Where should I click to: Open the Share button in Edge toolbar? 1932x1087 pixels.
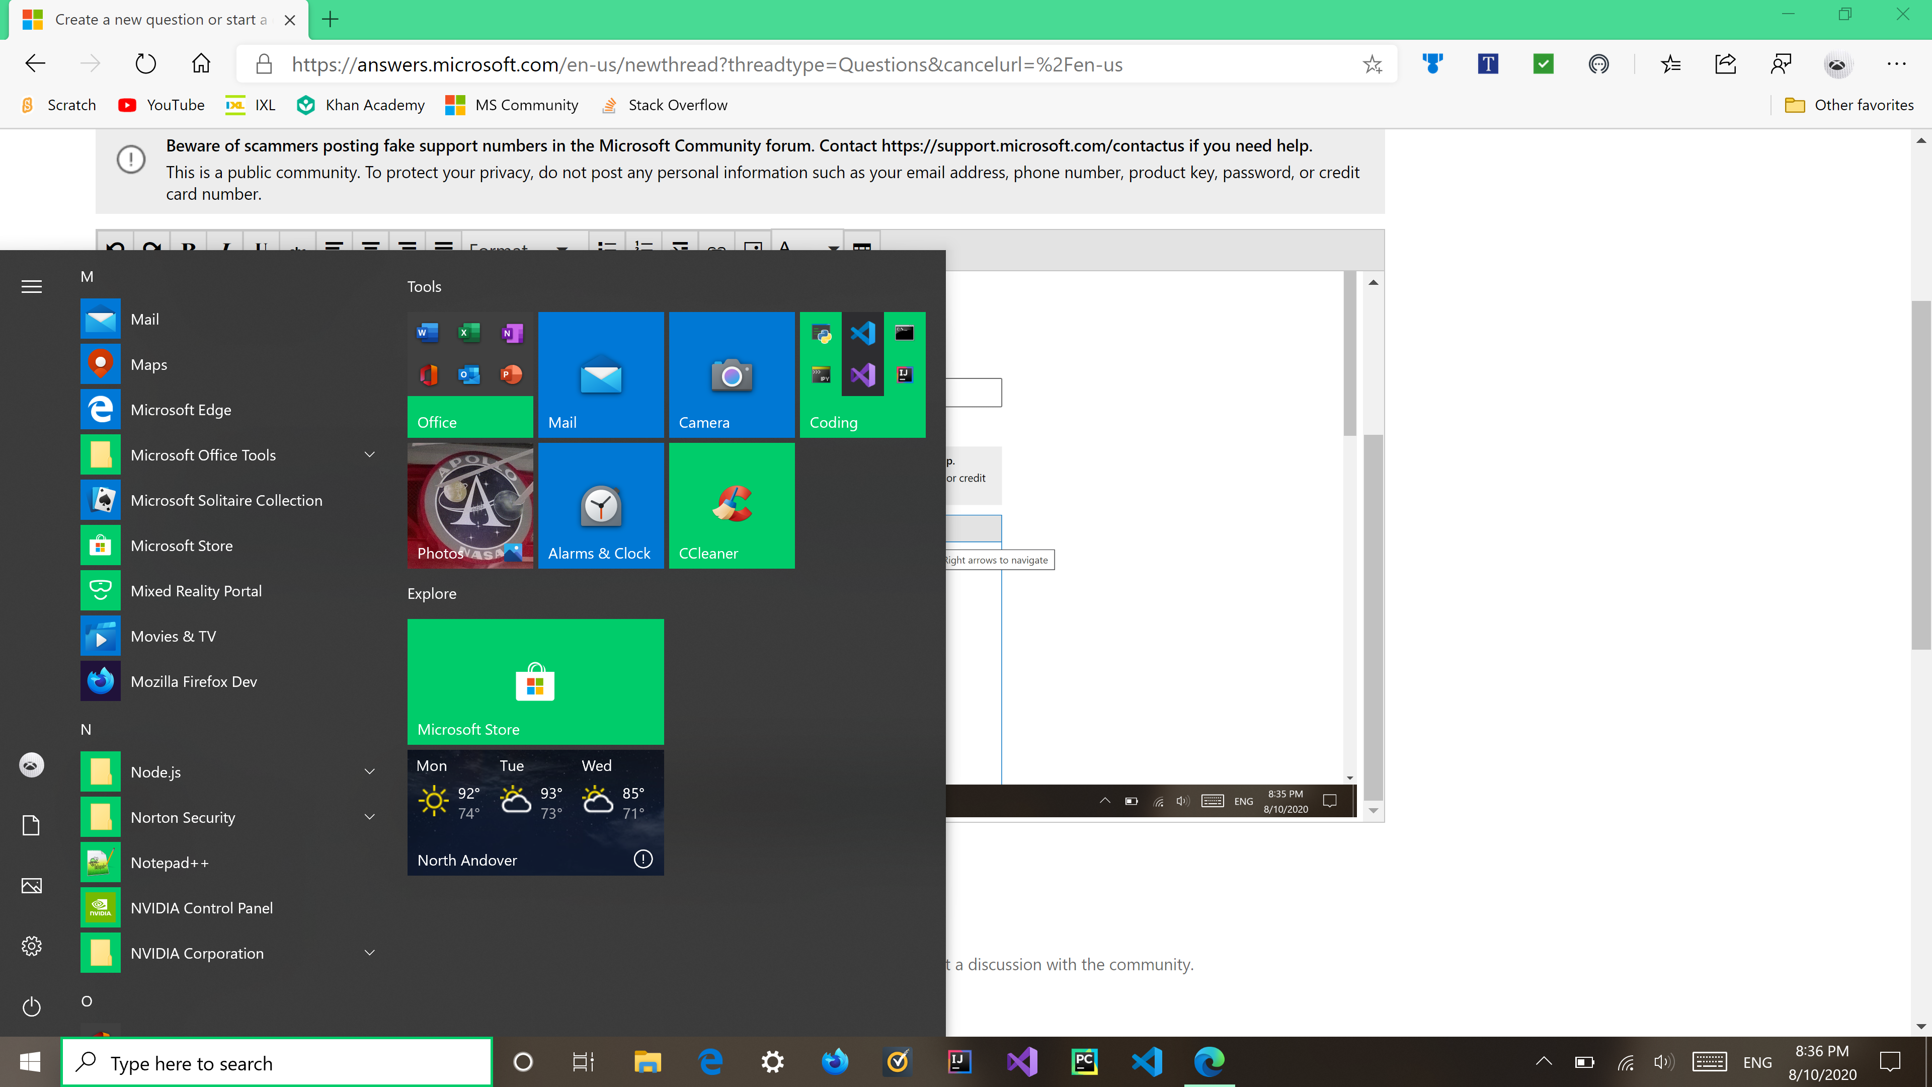(x=1726, y=64)
